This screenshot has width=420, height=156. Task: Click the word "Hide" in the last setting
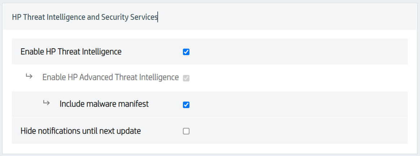pyautogui.click(x=27, y=131)
